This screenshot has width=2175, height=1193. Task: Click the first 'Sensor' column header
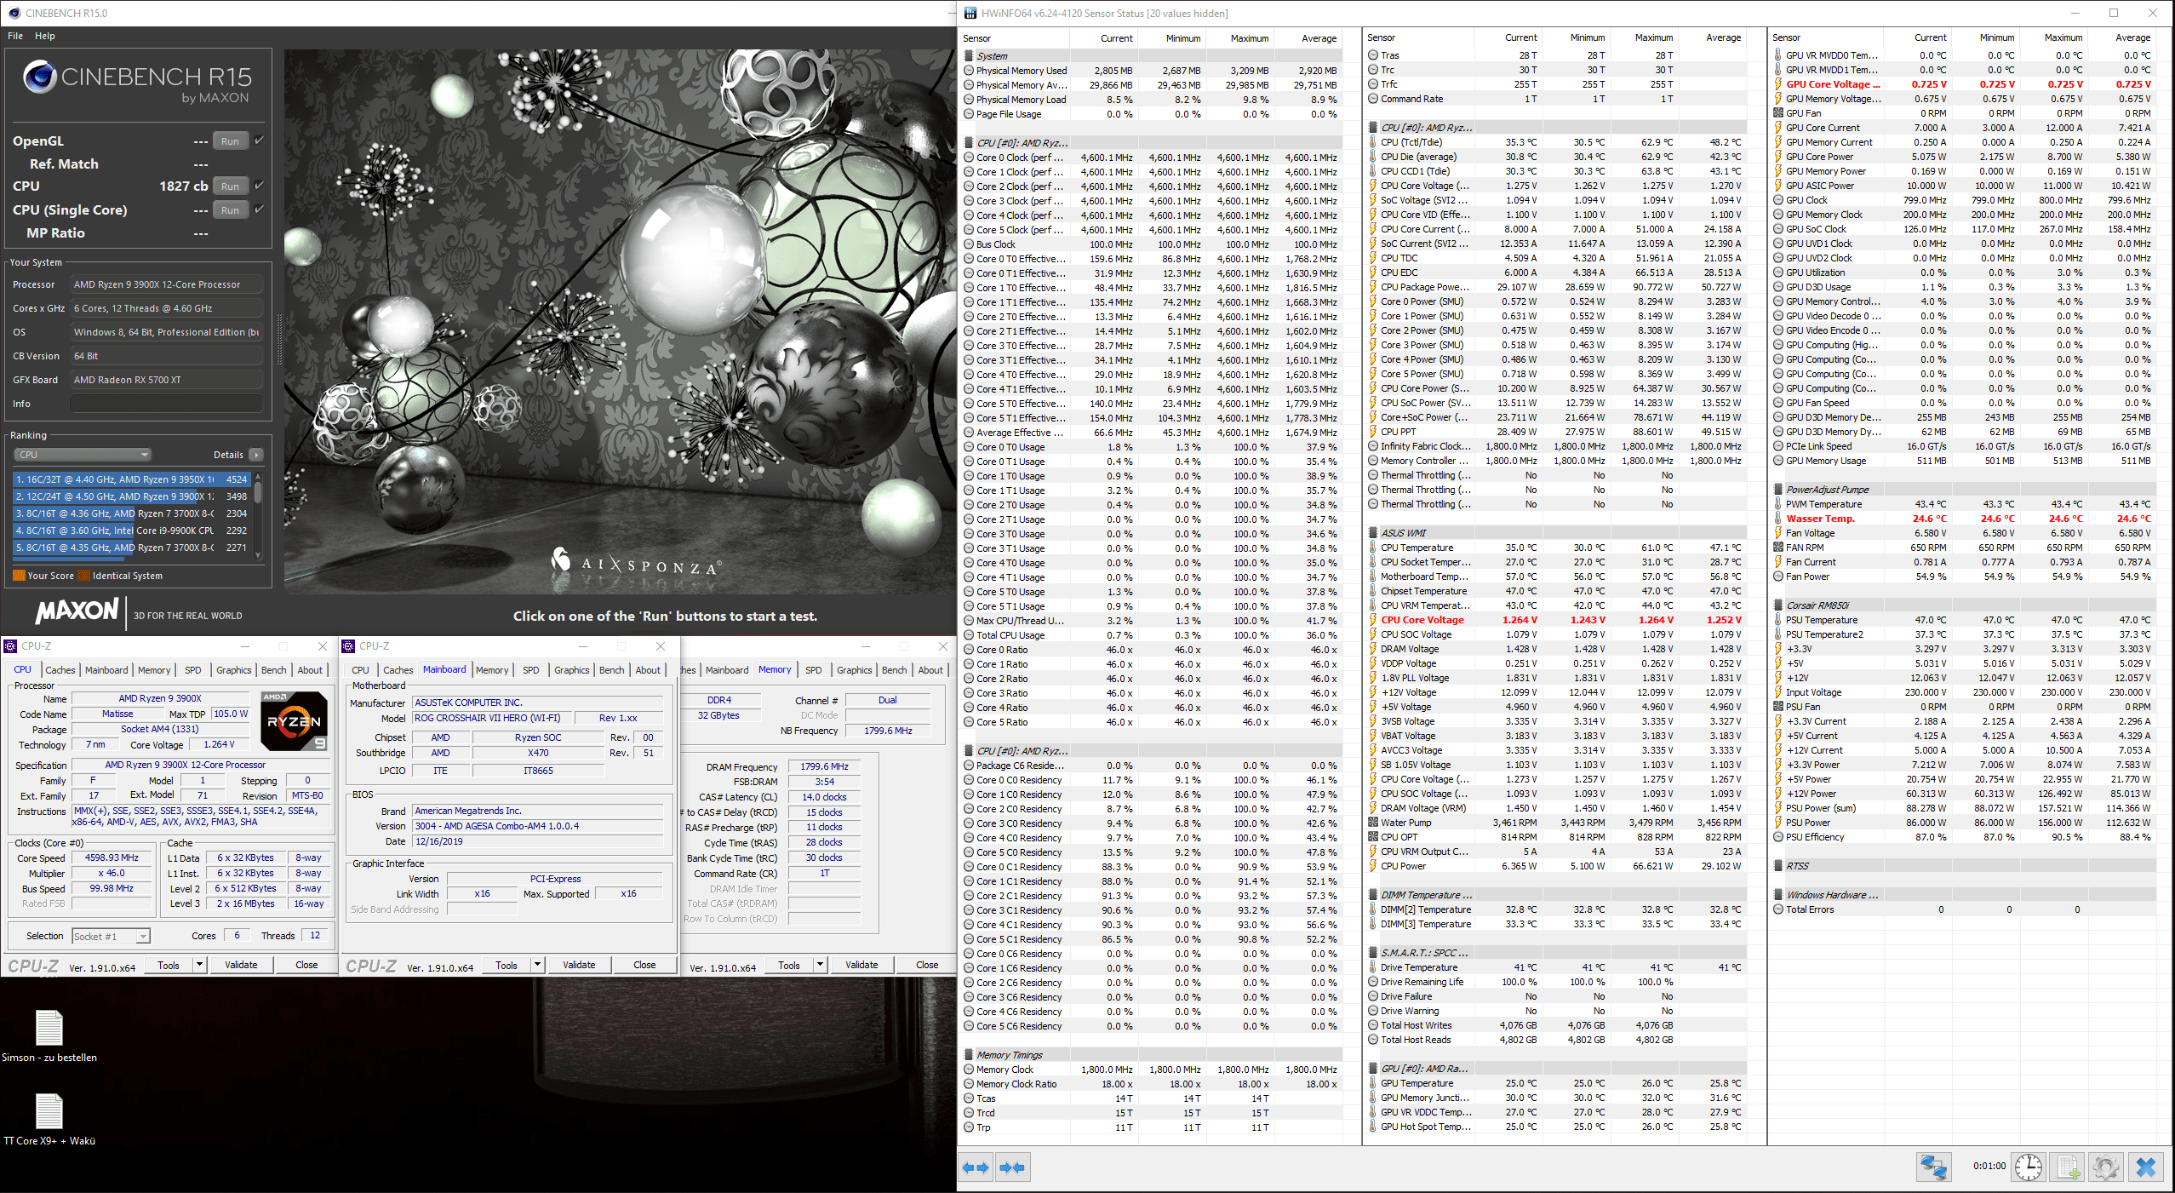(x=1014, y=38)
